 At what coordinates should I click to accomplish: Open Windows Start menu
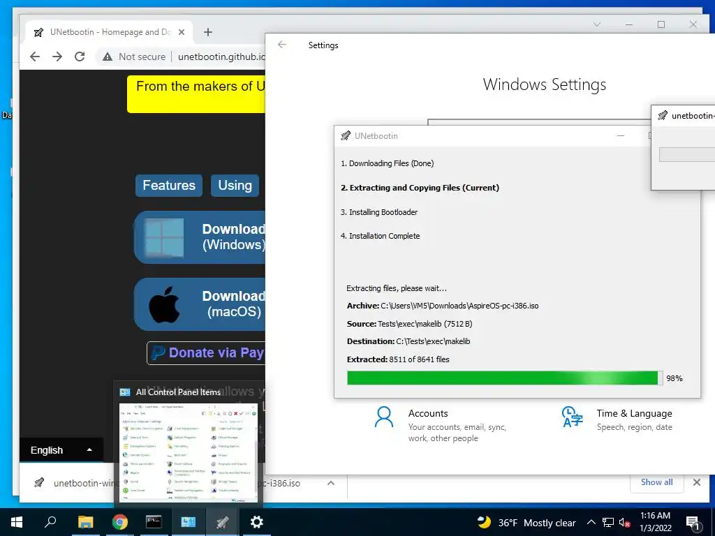click(17, 522)
